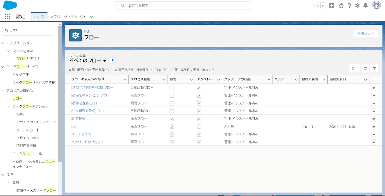This screenshot has height=196, width=385.
Task: Open the help question mark icon
Action: pyautogui.click(x=349, y=6)
